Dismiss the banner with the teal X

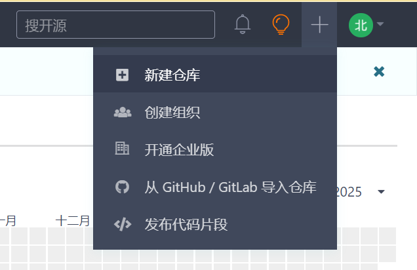(x=379, y=71)
